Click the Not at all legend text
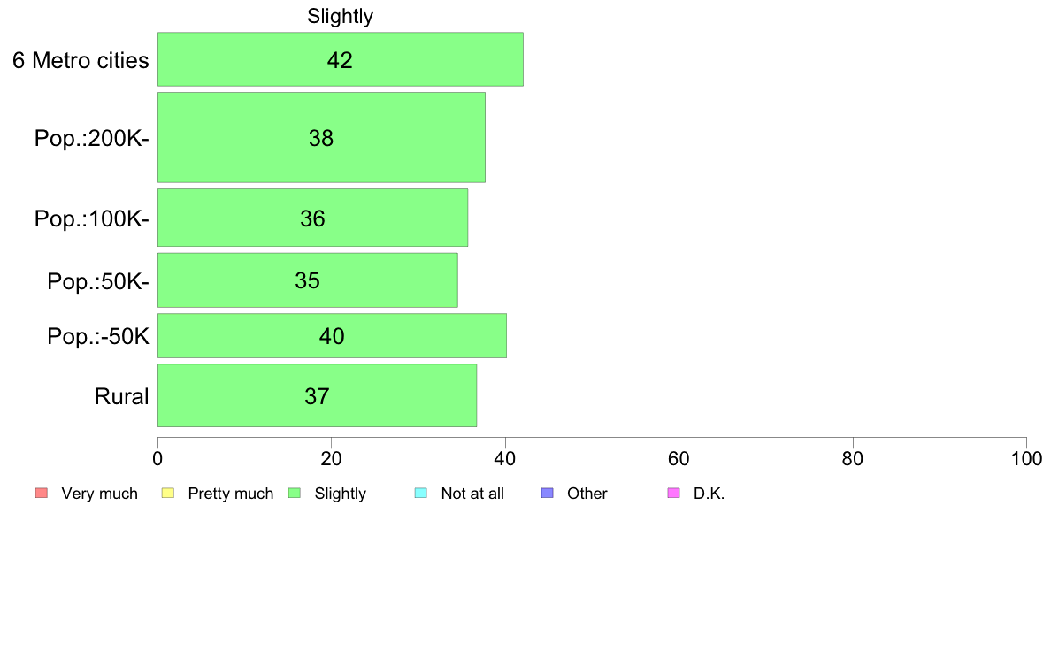This screenshot has width=1051, height=651. 472,494
